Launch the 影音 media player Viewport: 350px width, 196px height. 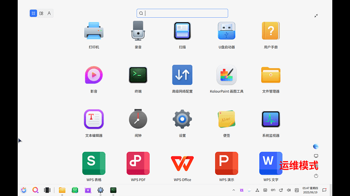pos(94,75)
